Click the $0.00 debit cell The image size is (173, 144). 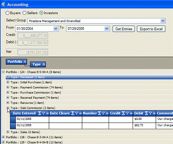pos(145,119)
